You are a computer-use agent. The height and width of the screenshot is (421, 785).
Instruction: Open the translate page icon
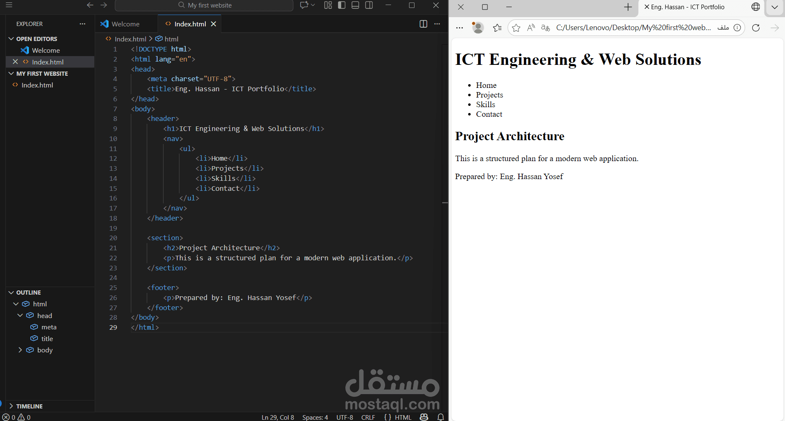tap(545, 28)
